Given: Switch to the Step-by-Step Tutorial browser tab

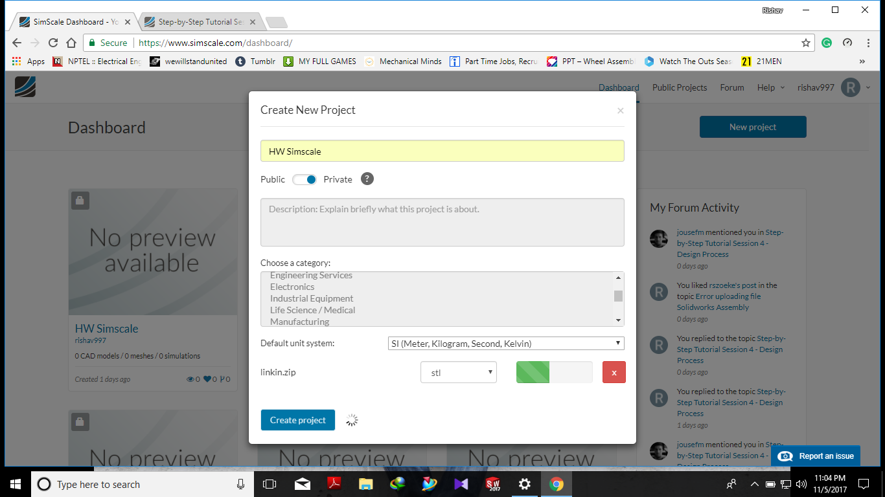Looking at the screenshot, I should (201, 22).
